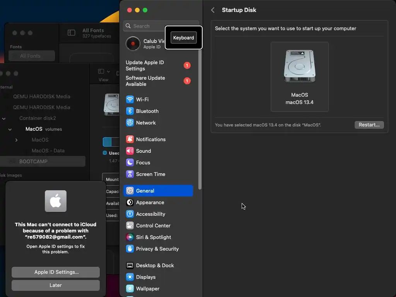This screenshot has height=297, width=396.
Task: Select MacOS - Data volume
Action: tap(48, 151)
